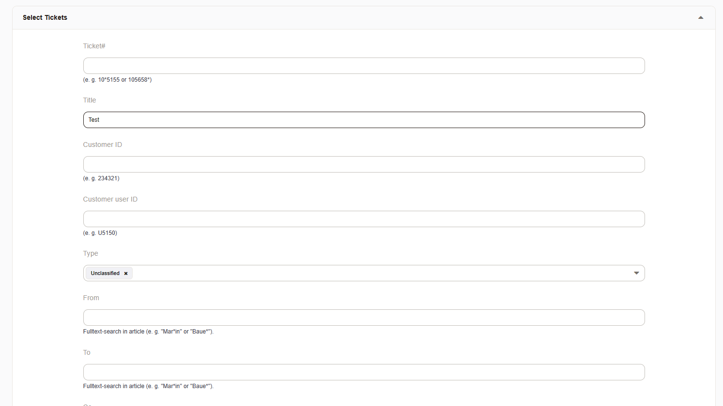Click the Title field label

(90, 100)
